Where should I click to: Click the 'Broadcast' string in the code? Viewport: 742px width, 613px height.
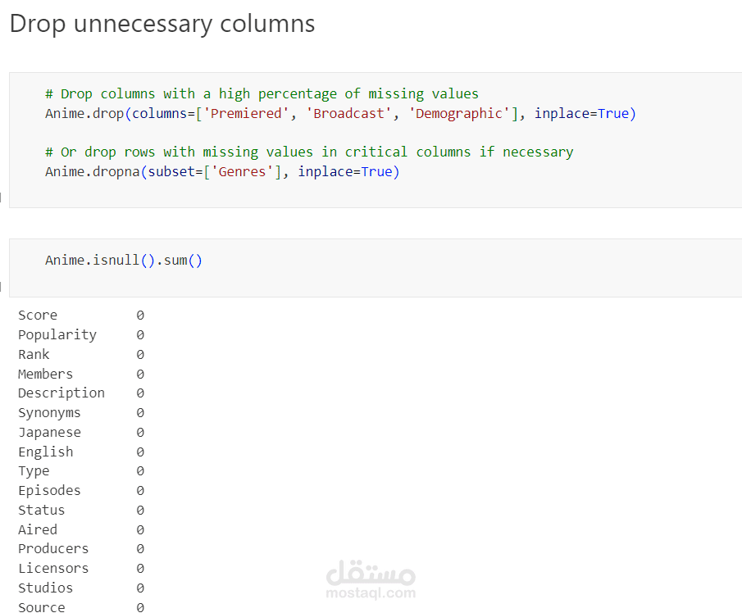coord(348,114)
